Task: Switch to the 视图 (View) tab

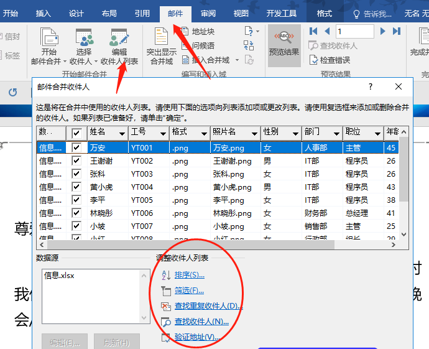Action: pyautogui.click(x=241, y=14)
